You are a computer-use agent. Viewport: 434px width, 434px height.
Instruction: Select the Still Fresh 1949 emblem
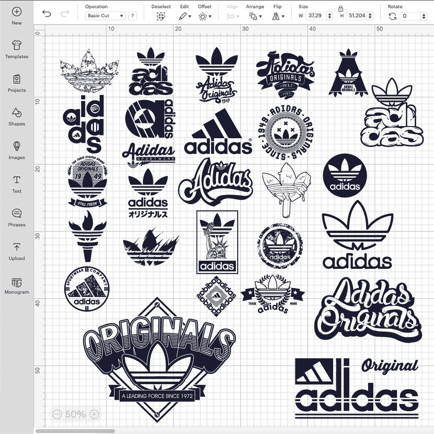(x=88, y=182)
